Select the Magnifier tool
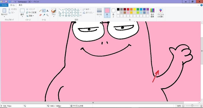This screenshot has height=108, width=203. 47,15
